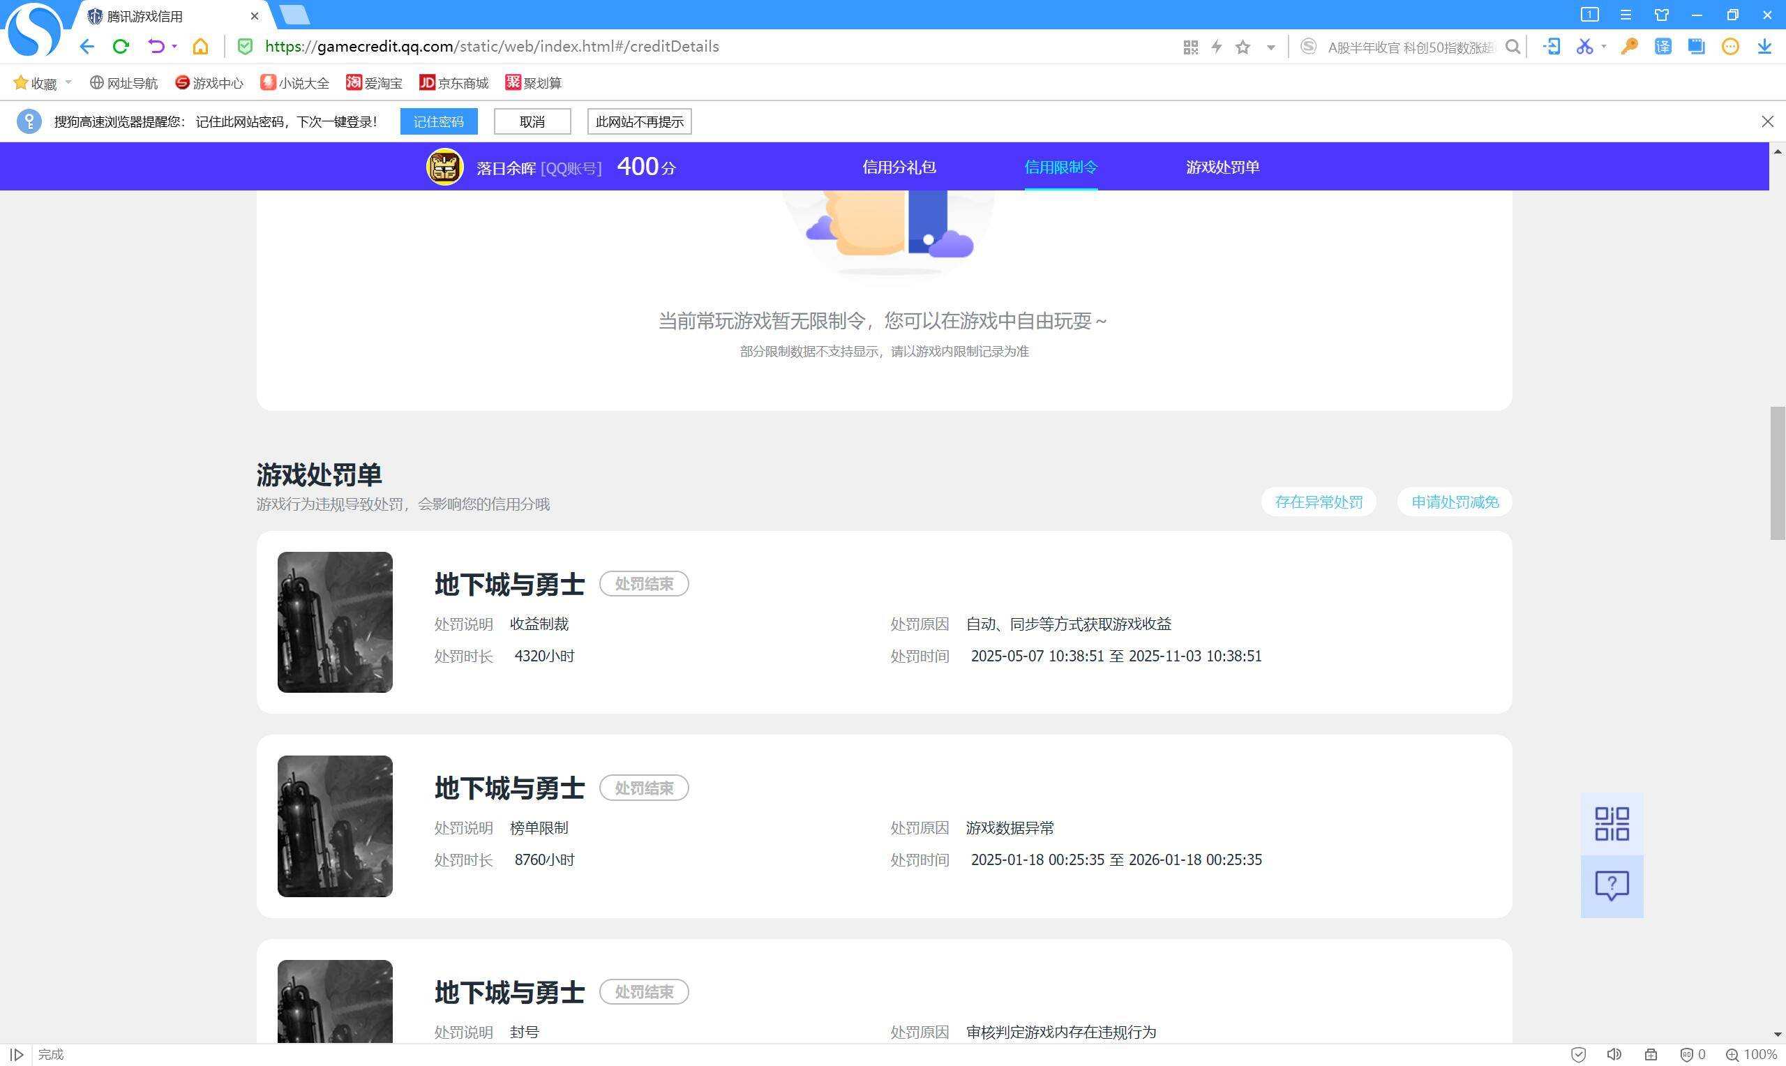Image resolution: width=1786 pixels, height=1066 pixels.
Task: Click the search box with A股半年收官 text
Action: click(1411, 47)
